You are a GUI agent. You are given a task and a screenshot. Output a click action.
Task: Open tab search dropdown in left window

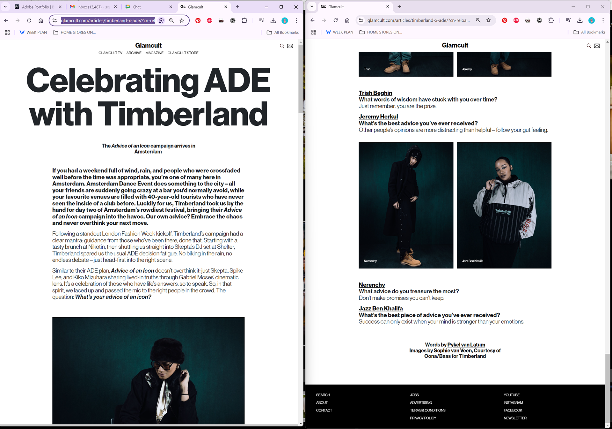[x=5, y=7]
